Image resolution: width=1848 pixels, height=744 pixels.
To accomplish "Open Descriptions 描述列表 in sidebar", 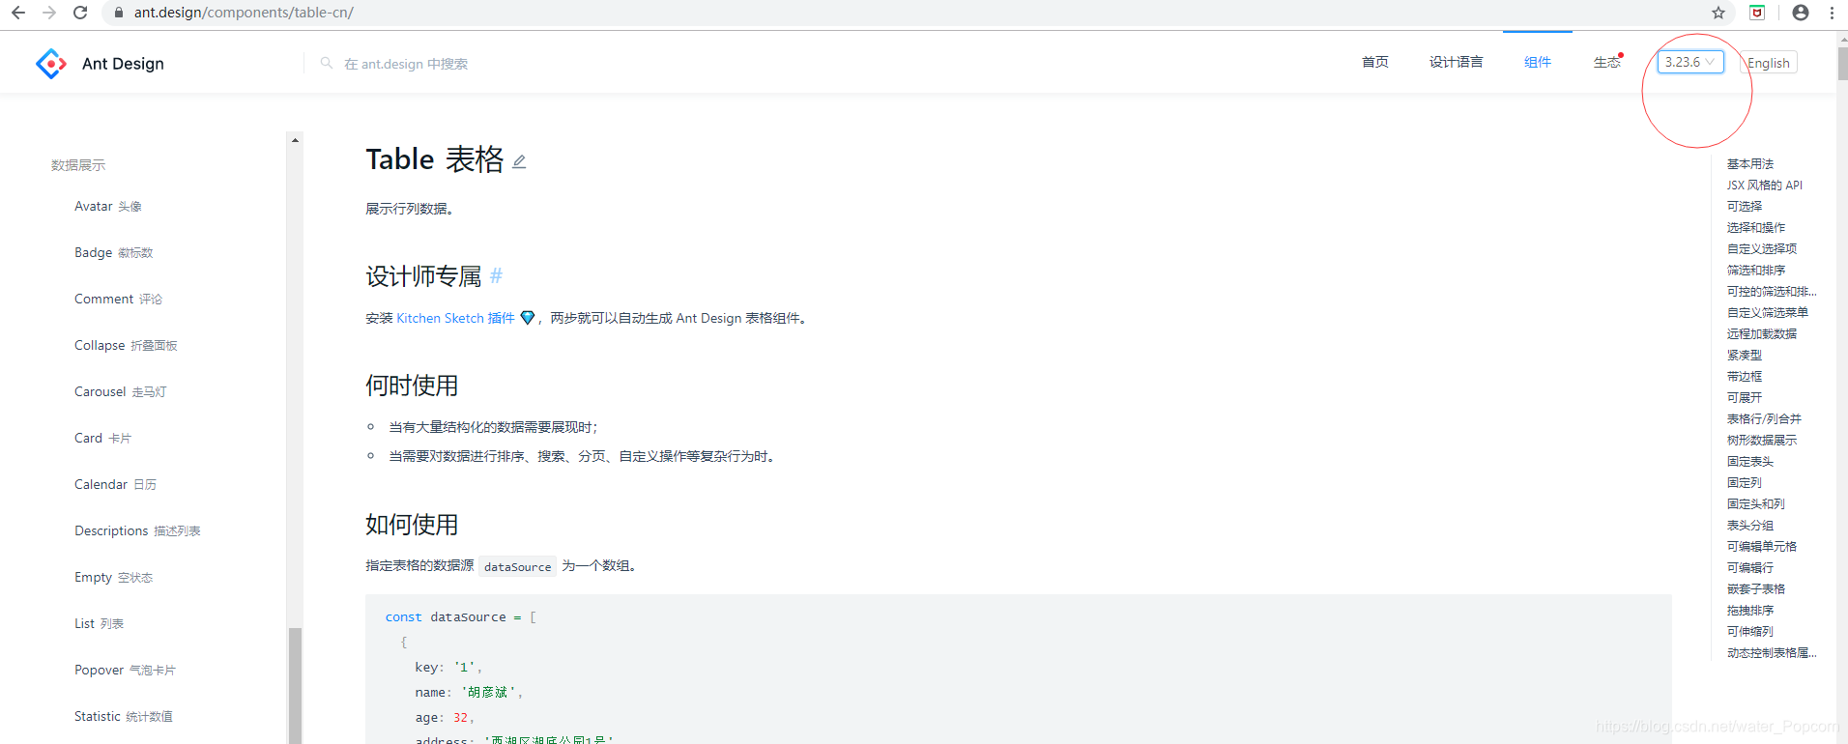I will tap(137, 530).
